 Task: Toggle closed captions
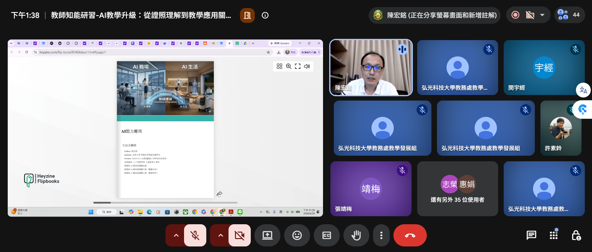coord(327,235)
